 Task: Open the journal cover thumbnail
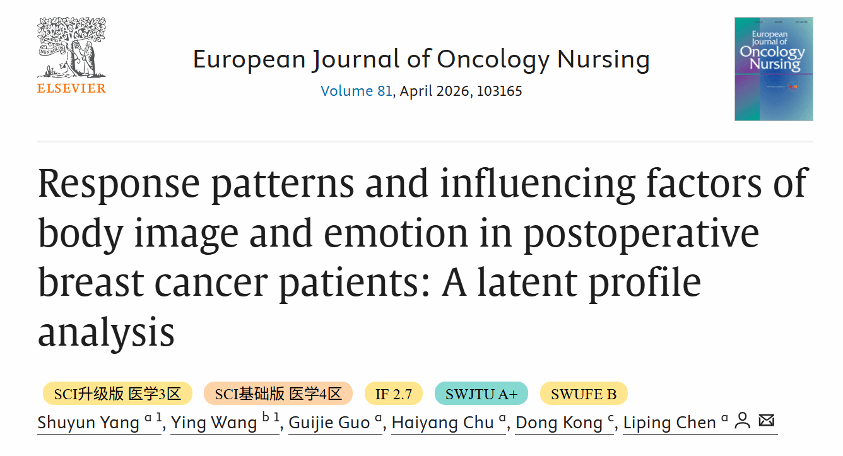774,69
